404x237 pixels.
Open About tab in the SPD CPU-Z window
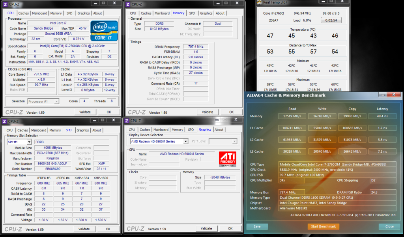coord(97,130)
